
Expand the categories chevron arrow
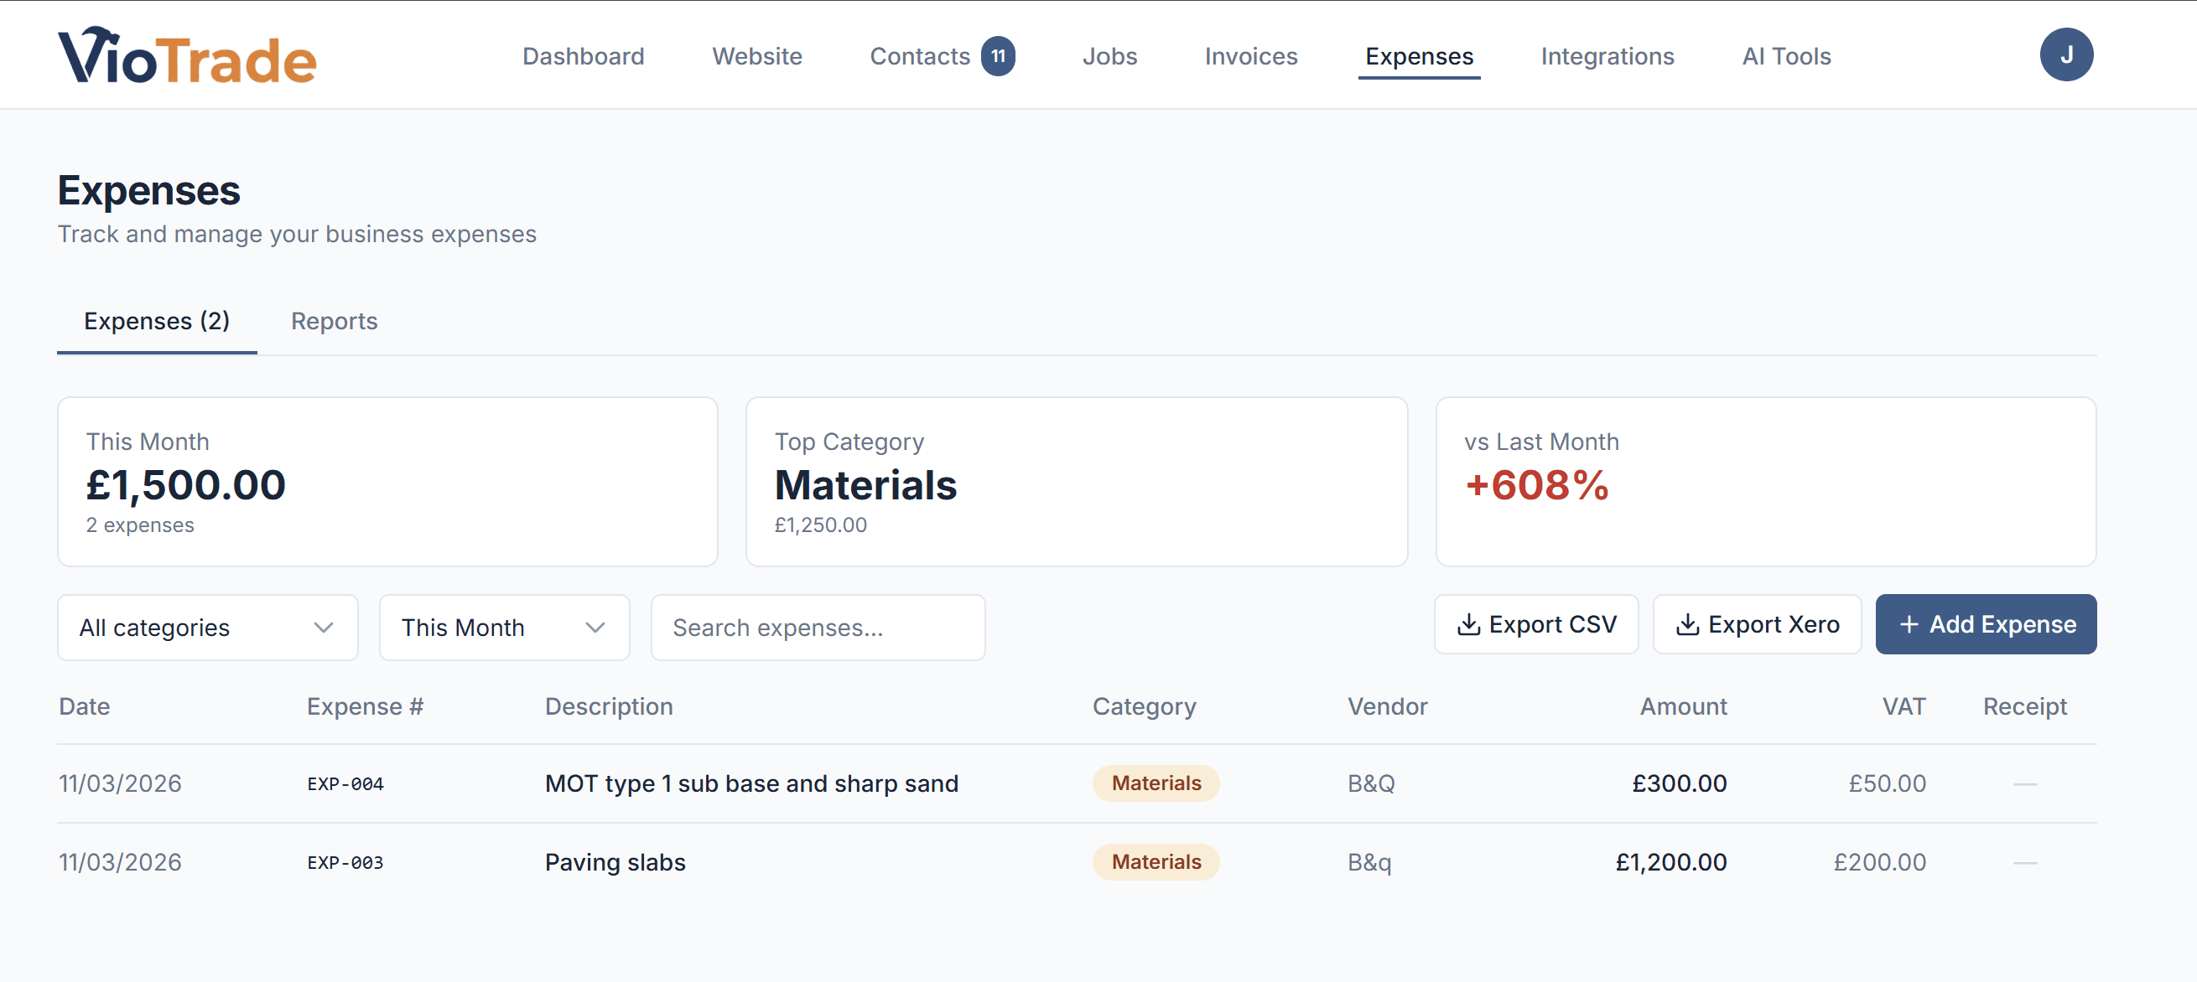tap(323, 628)
